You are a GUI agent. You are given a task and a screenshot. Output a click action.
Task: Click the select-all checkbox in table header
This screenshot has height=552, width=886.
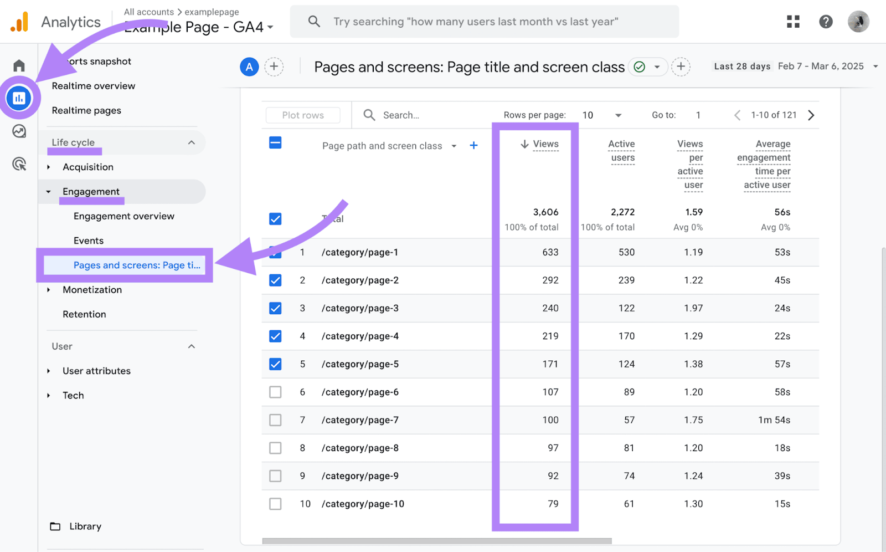tap(275, 142)
